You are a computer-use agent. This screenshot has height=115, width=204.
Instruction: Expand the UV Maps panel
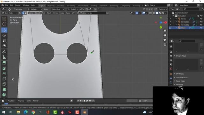[x=175, y=74]
